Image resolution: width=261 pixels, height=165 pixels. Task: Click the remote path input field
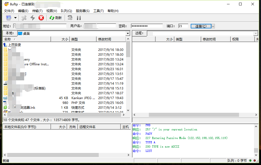point(200,33)
